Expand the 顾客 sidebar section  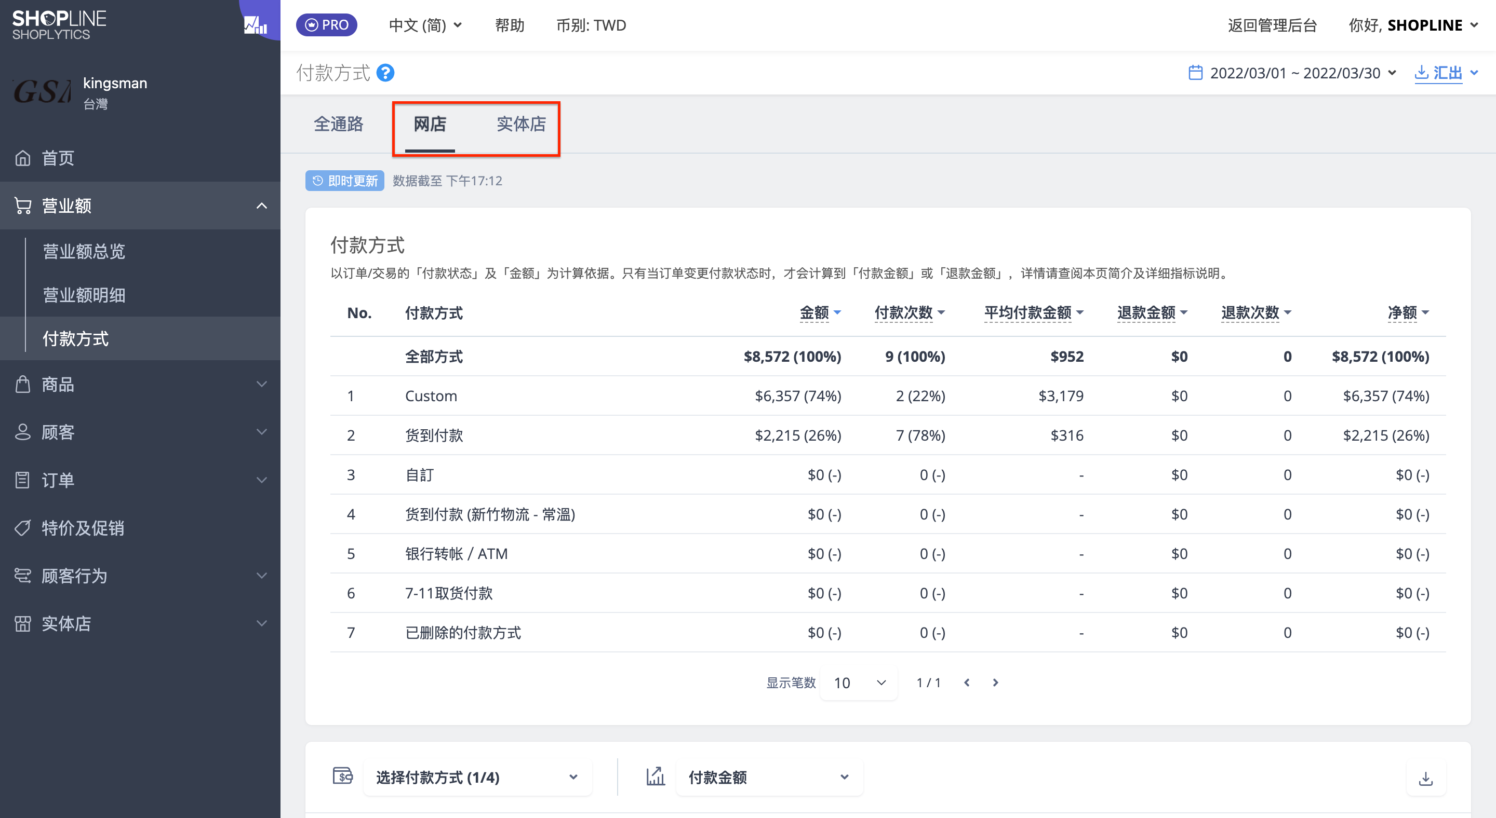(140, 432)
